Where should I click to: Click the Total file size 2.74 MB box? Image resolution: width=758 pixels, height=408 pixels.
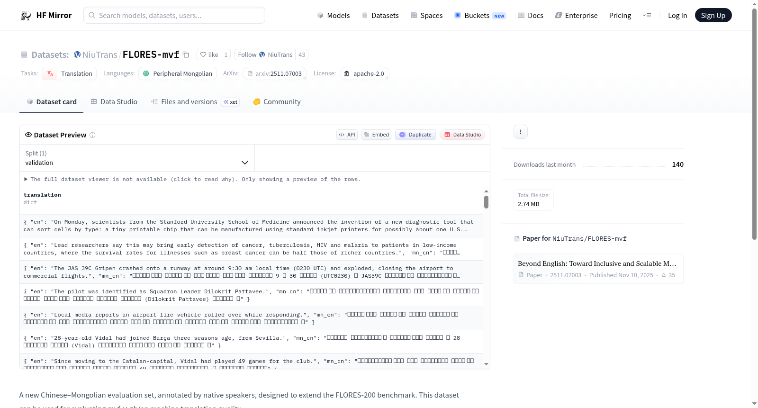pyautogui.click(x=533, y=200)
